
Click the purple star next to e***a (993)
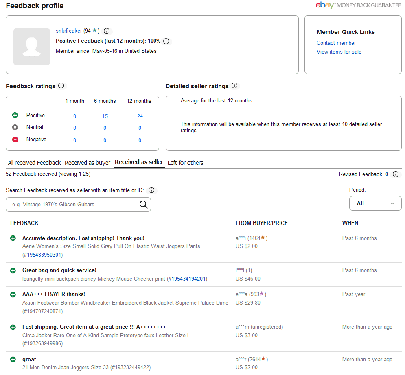click(262, 294)
